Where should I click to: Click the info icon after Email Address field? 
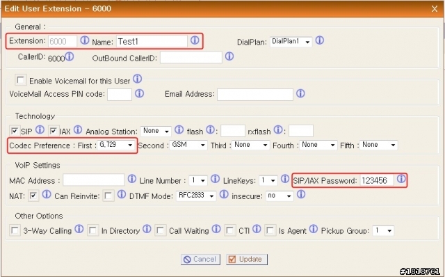point(300,93)
